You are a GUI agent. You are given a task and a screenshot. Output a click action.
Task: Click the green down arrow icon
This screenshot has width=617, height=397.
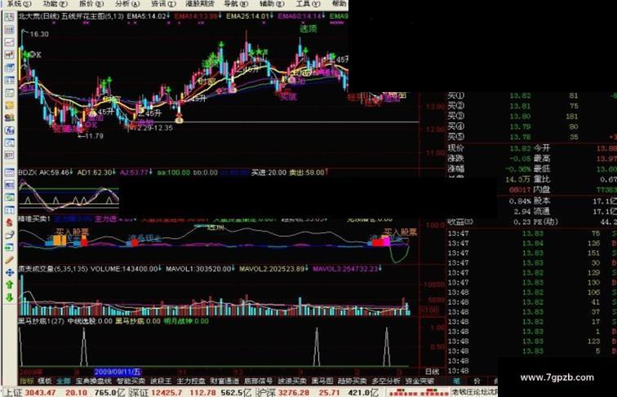pyautogui.click(x=10, y=298)
